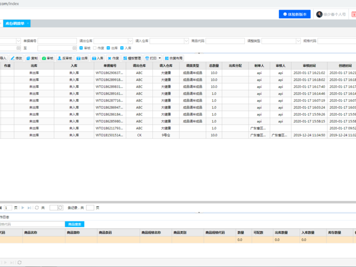356x267 pixels.
Task: Click the 打印 print button
Action: (151, 58)
